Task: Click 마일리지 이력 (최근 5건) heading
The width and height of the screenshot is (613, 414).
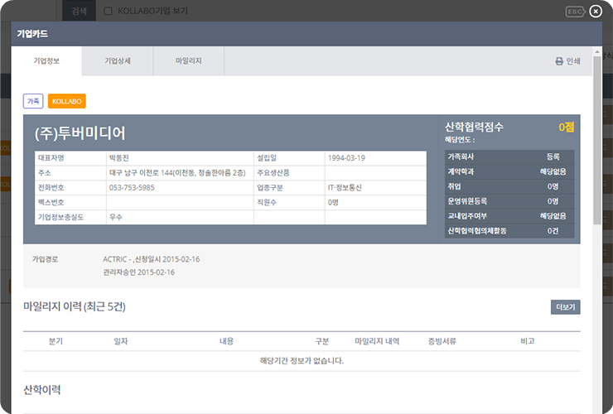Action: [x=75, y=306]
